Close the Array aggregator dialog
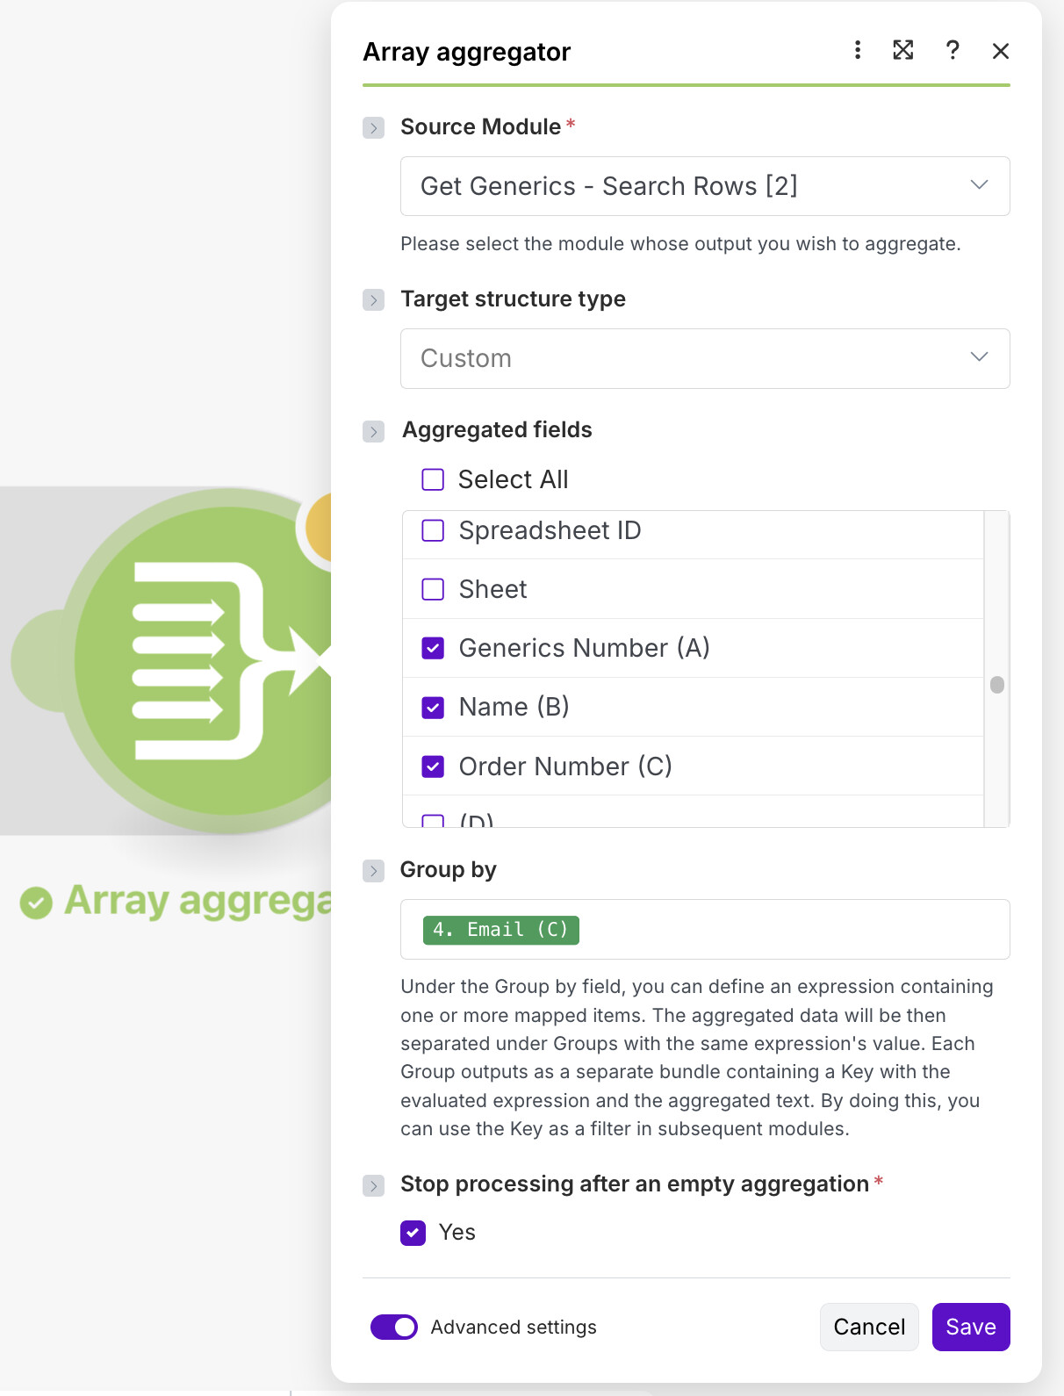 coord(1000,51)
